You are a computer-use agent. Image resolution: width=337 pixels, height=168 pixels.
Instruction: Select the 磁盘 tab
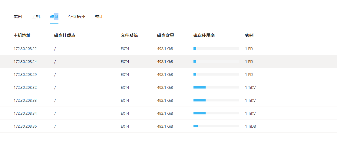[54, 17]
